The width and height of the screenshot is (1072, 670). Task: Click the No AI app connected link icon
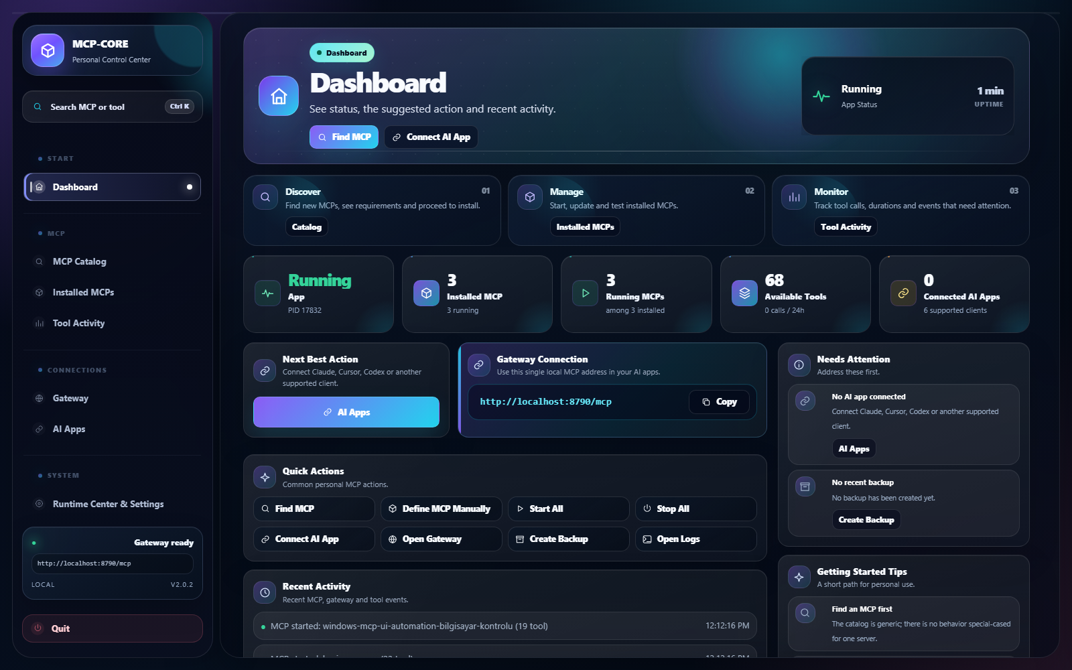click(x=805, y=401)
